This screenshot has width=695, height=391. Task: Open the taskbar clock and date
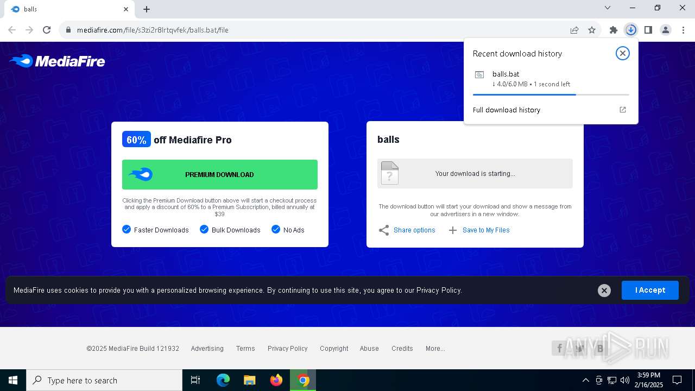pyautogui.click(x=648, y=380)
